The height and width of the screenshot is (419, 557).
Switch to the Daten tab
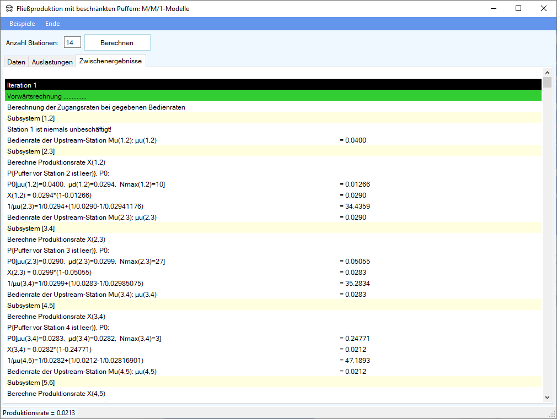coord(16,62)
